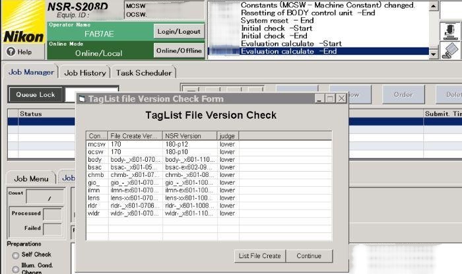Click the Operator Name value FAB7AE
Viewport: 462px width, 274px height.
point(99,34)
